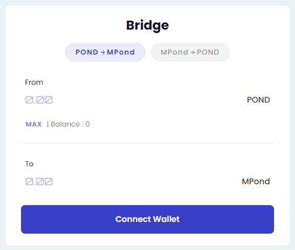Image resolution: width=295 pixels, height=250 pixels.
Task: Click the word MPond in the inactive tab
Action: coord(174,52)
